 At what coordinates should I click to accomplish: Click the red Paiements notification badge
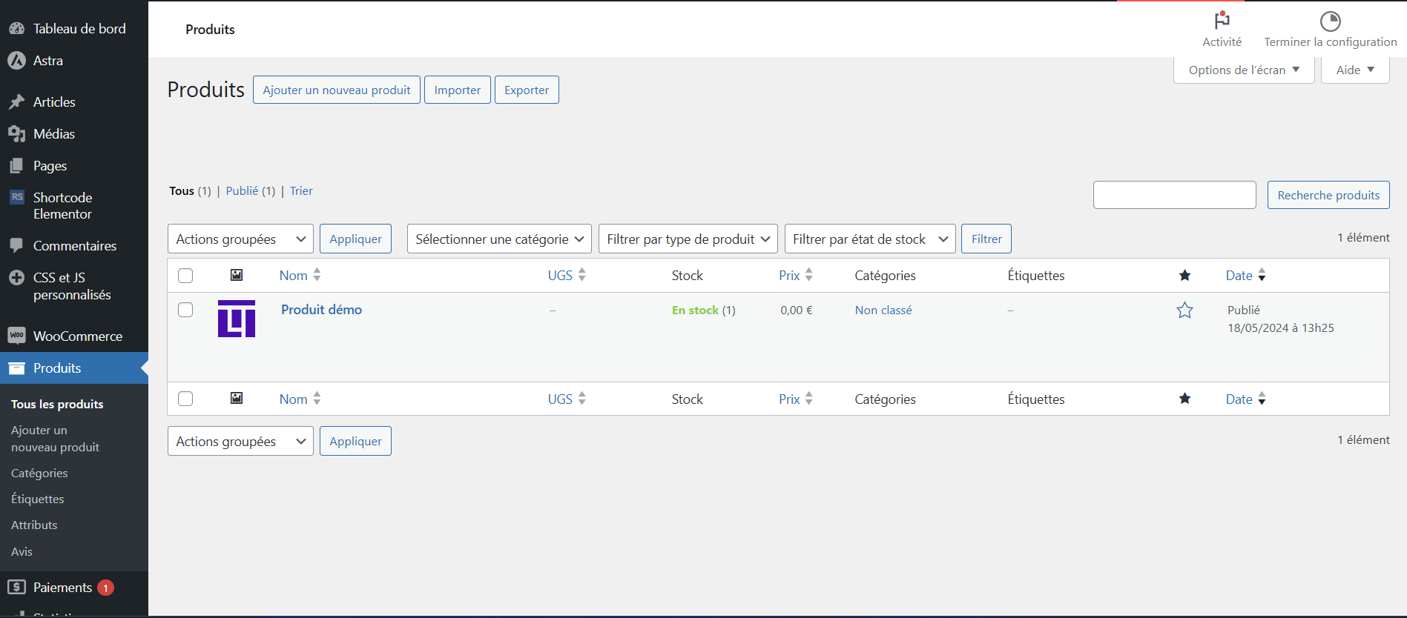pyautogui.click(x=105, y=588)
